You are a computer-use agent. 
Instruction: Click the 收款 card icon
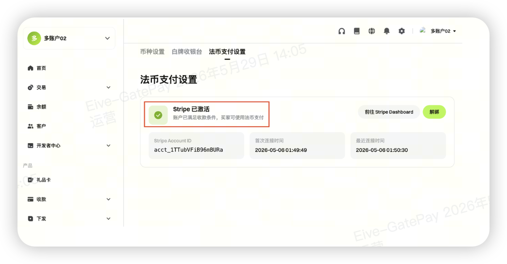coord(31,199)
